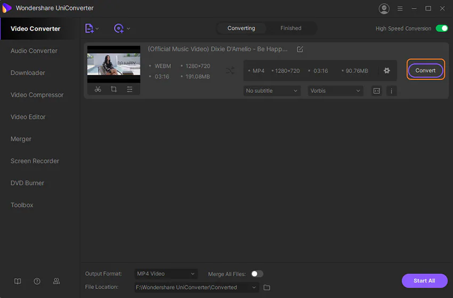Show the media info icon

point(392,91)
